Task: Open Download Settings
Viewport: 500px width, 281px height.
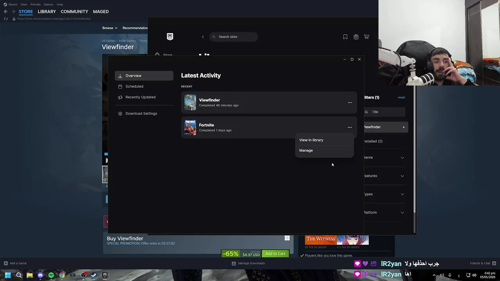Action: point(144,114)
